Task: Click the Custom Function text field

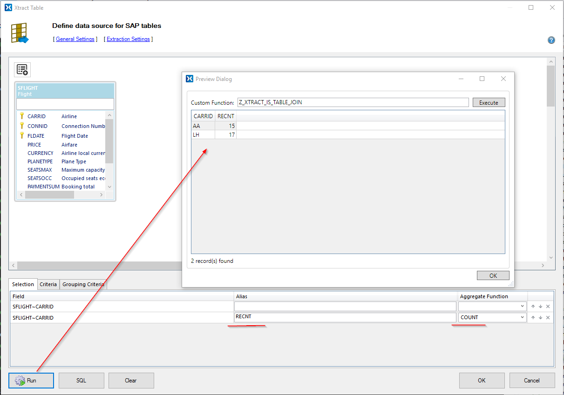Action: (x=353, y=102)
